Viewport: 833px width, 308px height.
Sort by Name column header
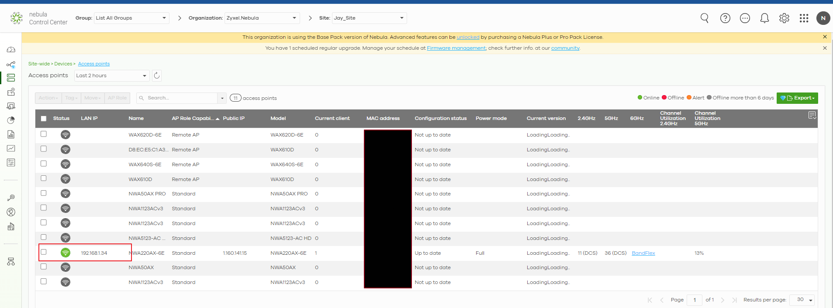pos(136,118)
